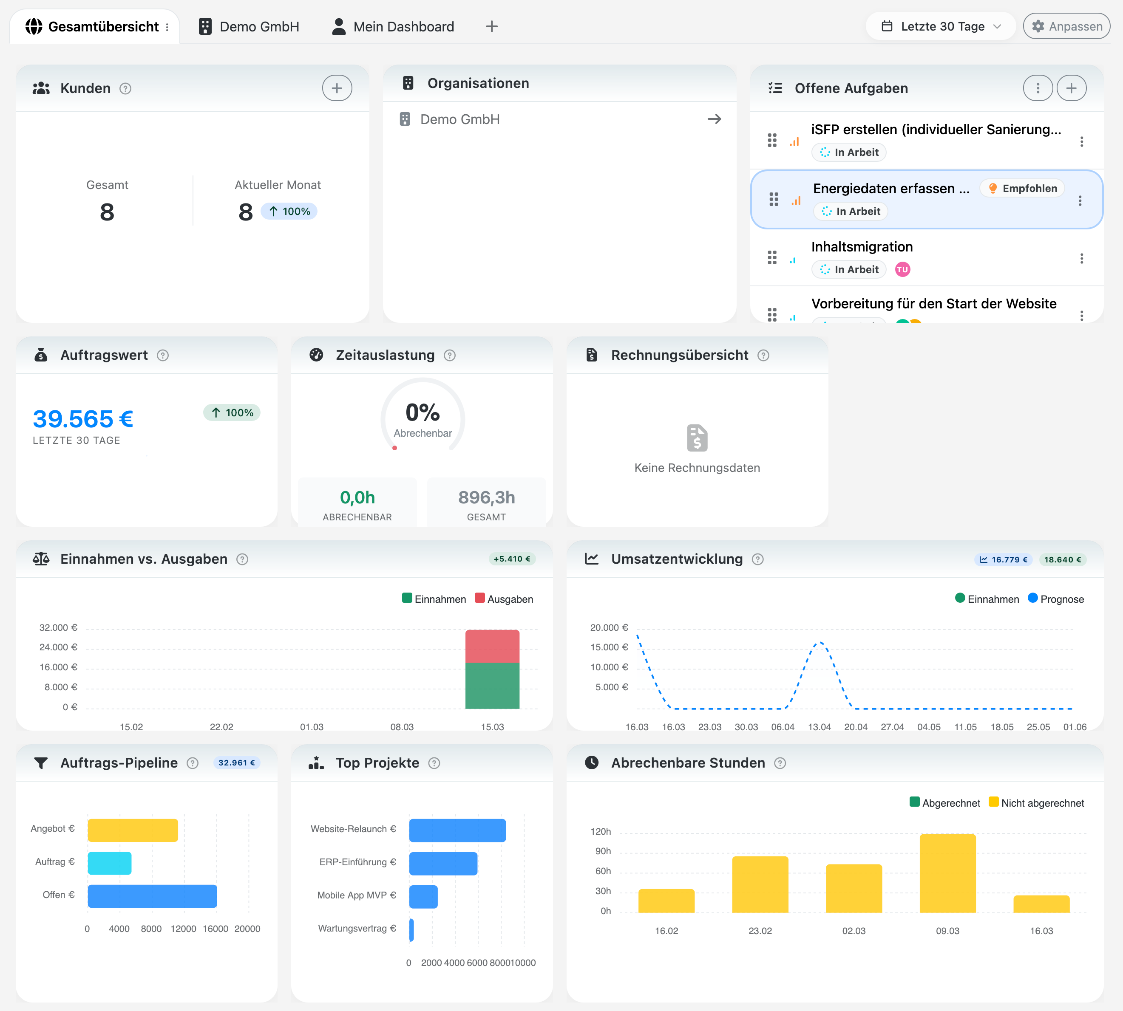Open the Letzte 30 Tage date range dropdown
The image size is (1123, 1011).
pyautogui.click(x=940, y=26)
